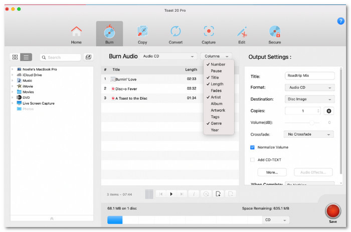Skip to the next track
Screen dimensions: 351x232
(x=182, y=194)
